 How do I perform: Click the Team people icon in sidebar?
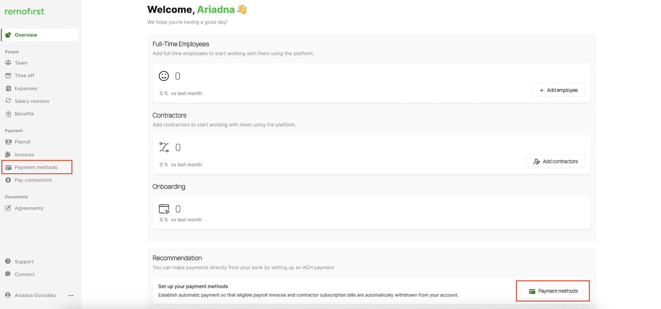[8, 63]
